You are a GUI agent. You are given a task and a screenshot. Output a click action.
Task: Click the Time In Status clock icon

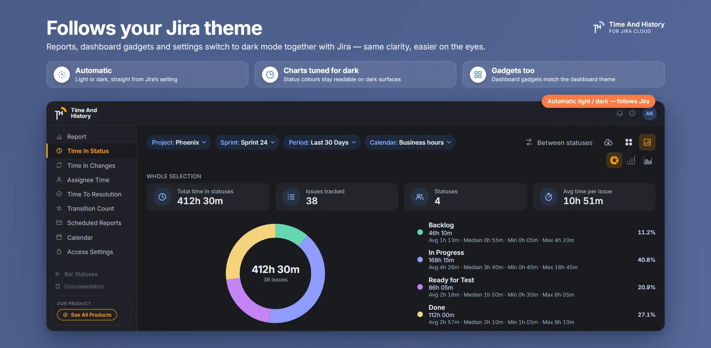(x=59, y=151)
